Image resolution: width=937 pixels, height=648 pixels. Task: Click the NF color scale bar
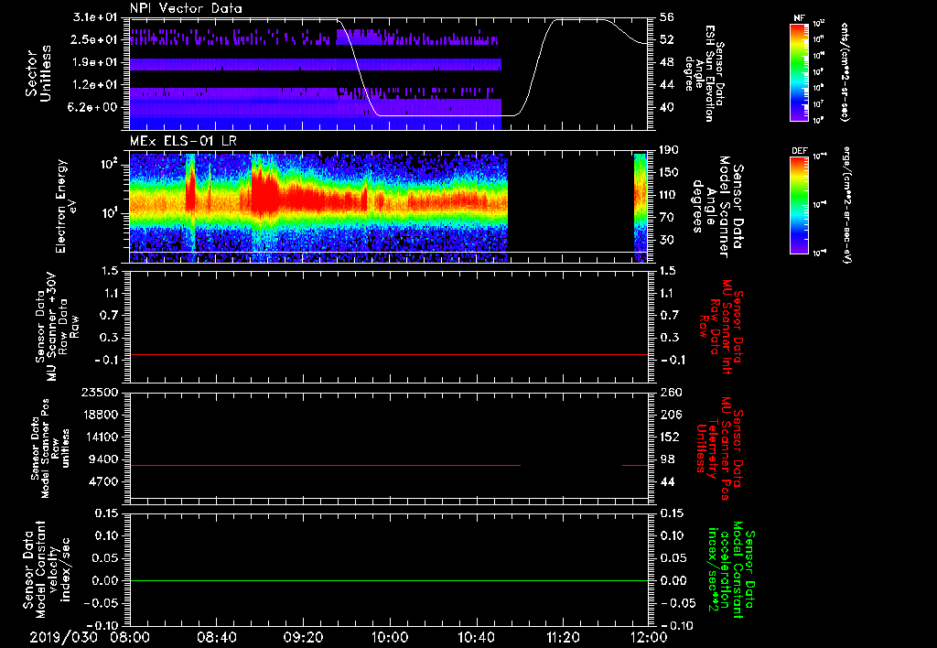pyautogui.click(x=799, y=71)
